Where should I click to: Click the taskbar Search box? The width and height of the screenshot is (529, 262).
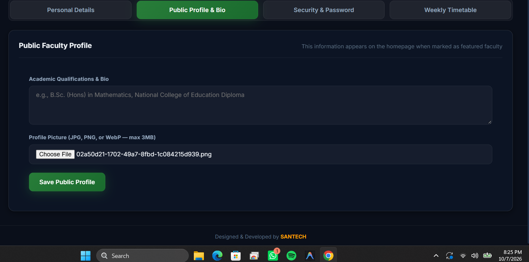[142, 256]
